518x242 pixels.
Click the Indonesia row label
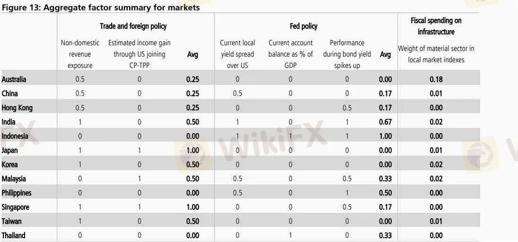click(x=15, y=136)
